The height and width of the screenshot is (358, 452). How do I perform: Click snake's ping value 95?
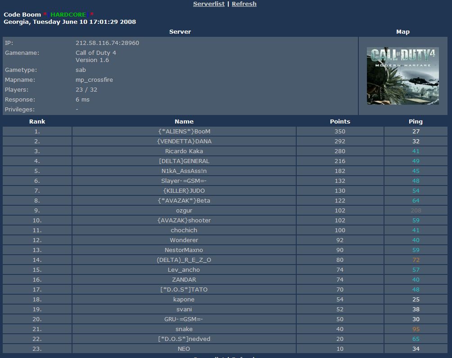tap(416, 329)
